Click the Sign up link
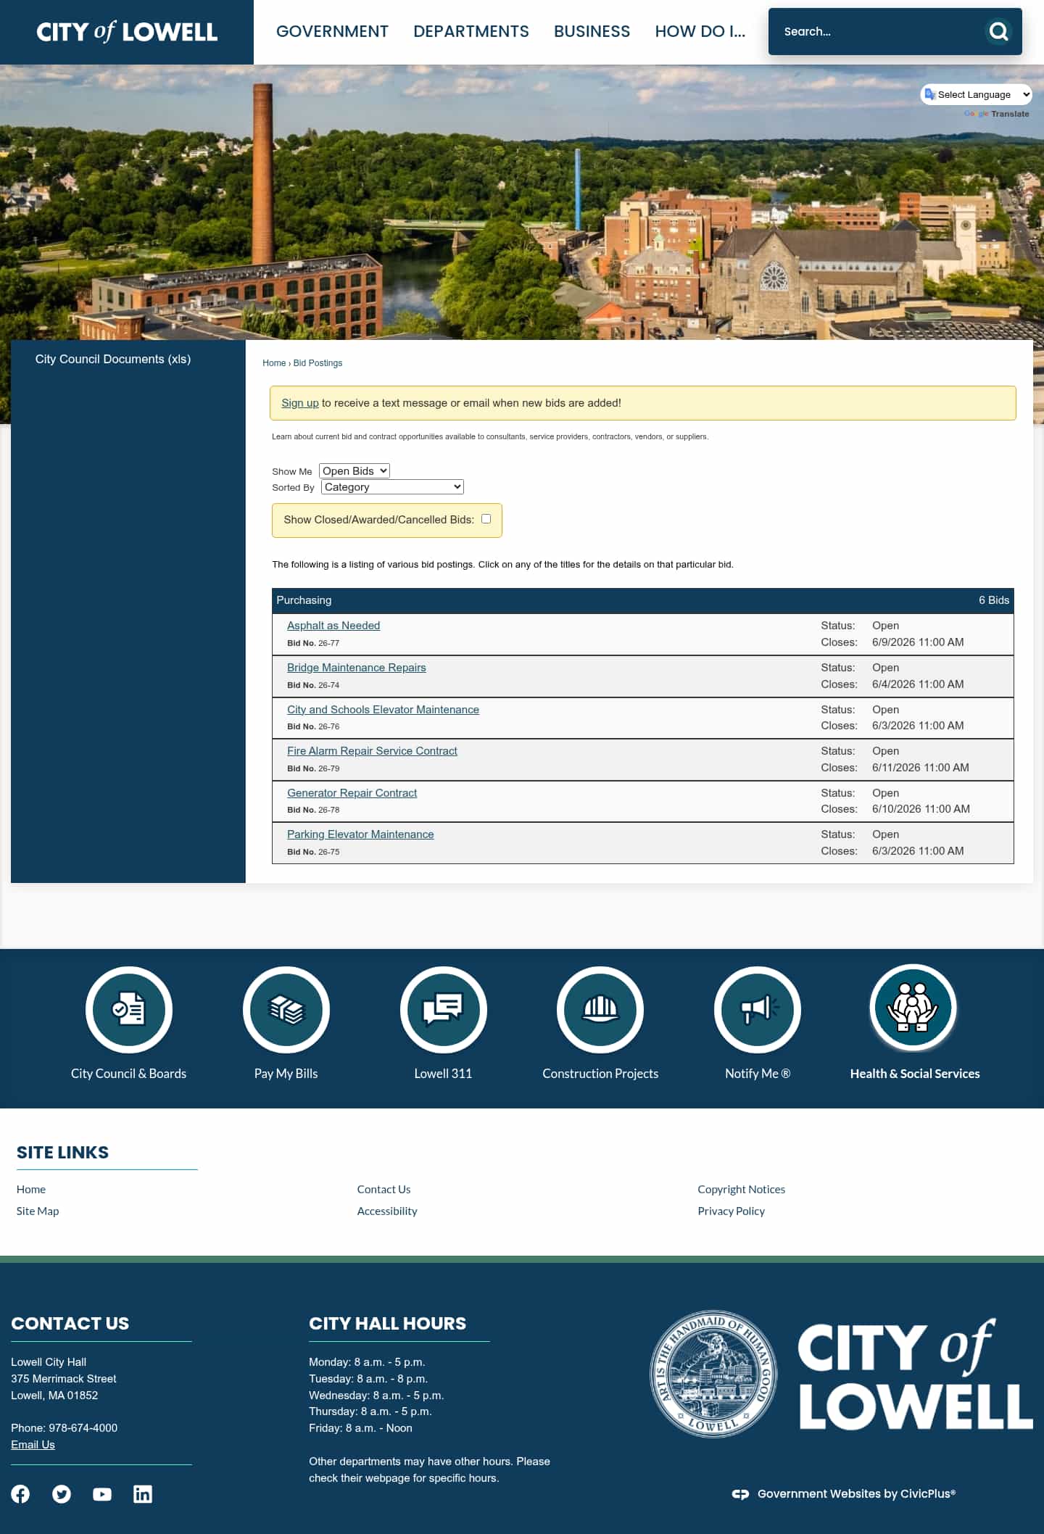This screenshot has width=1044, height=1534. tap(300, 403)
